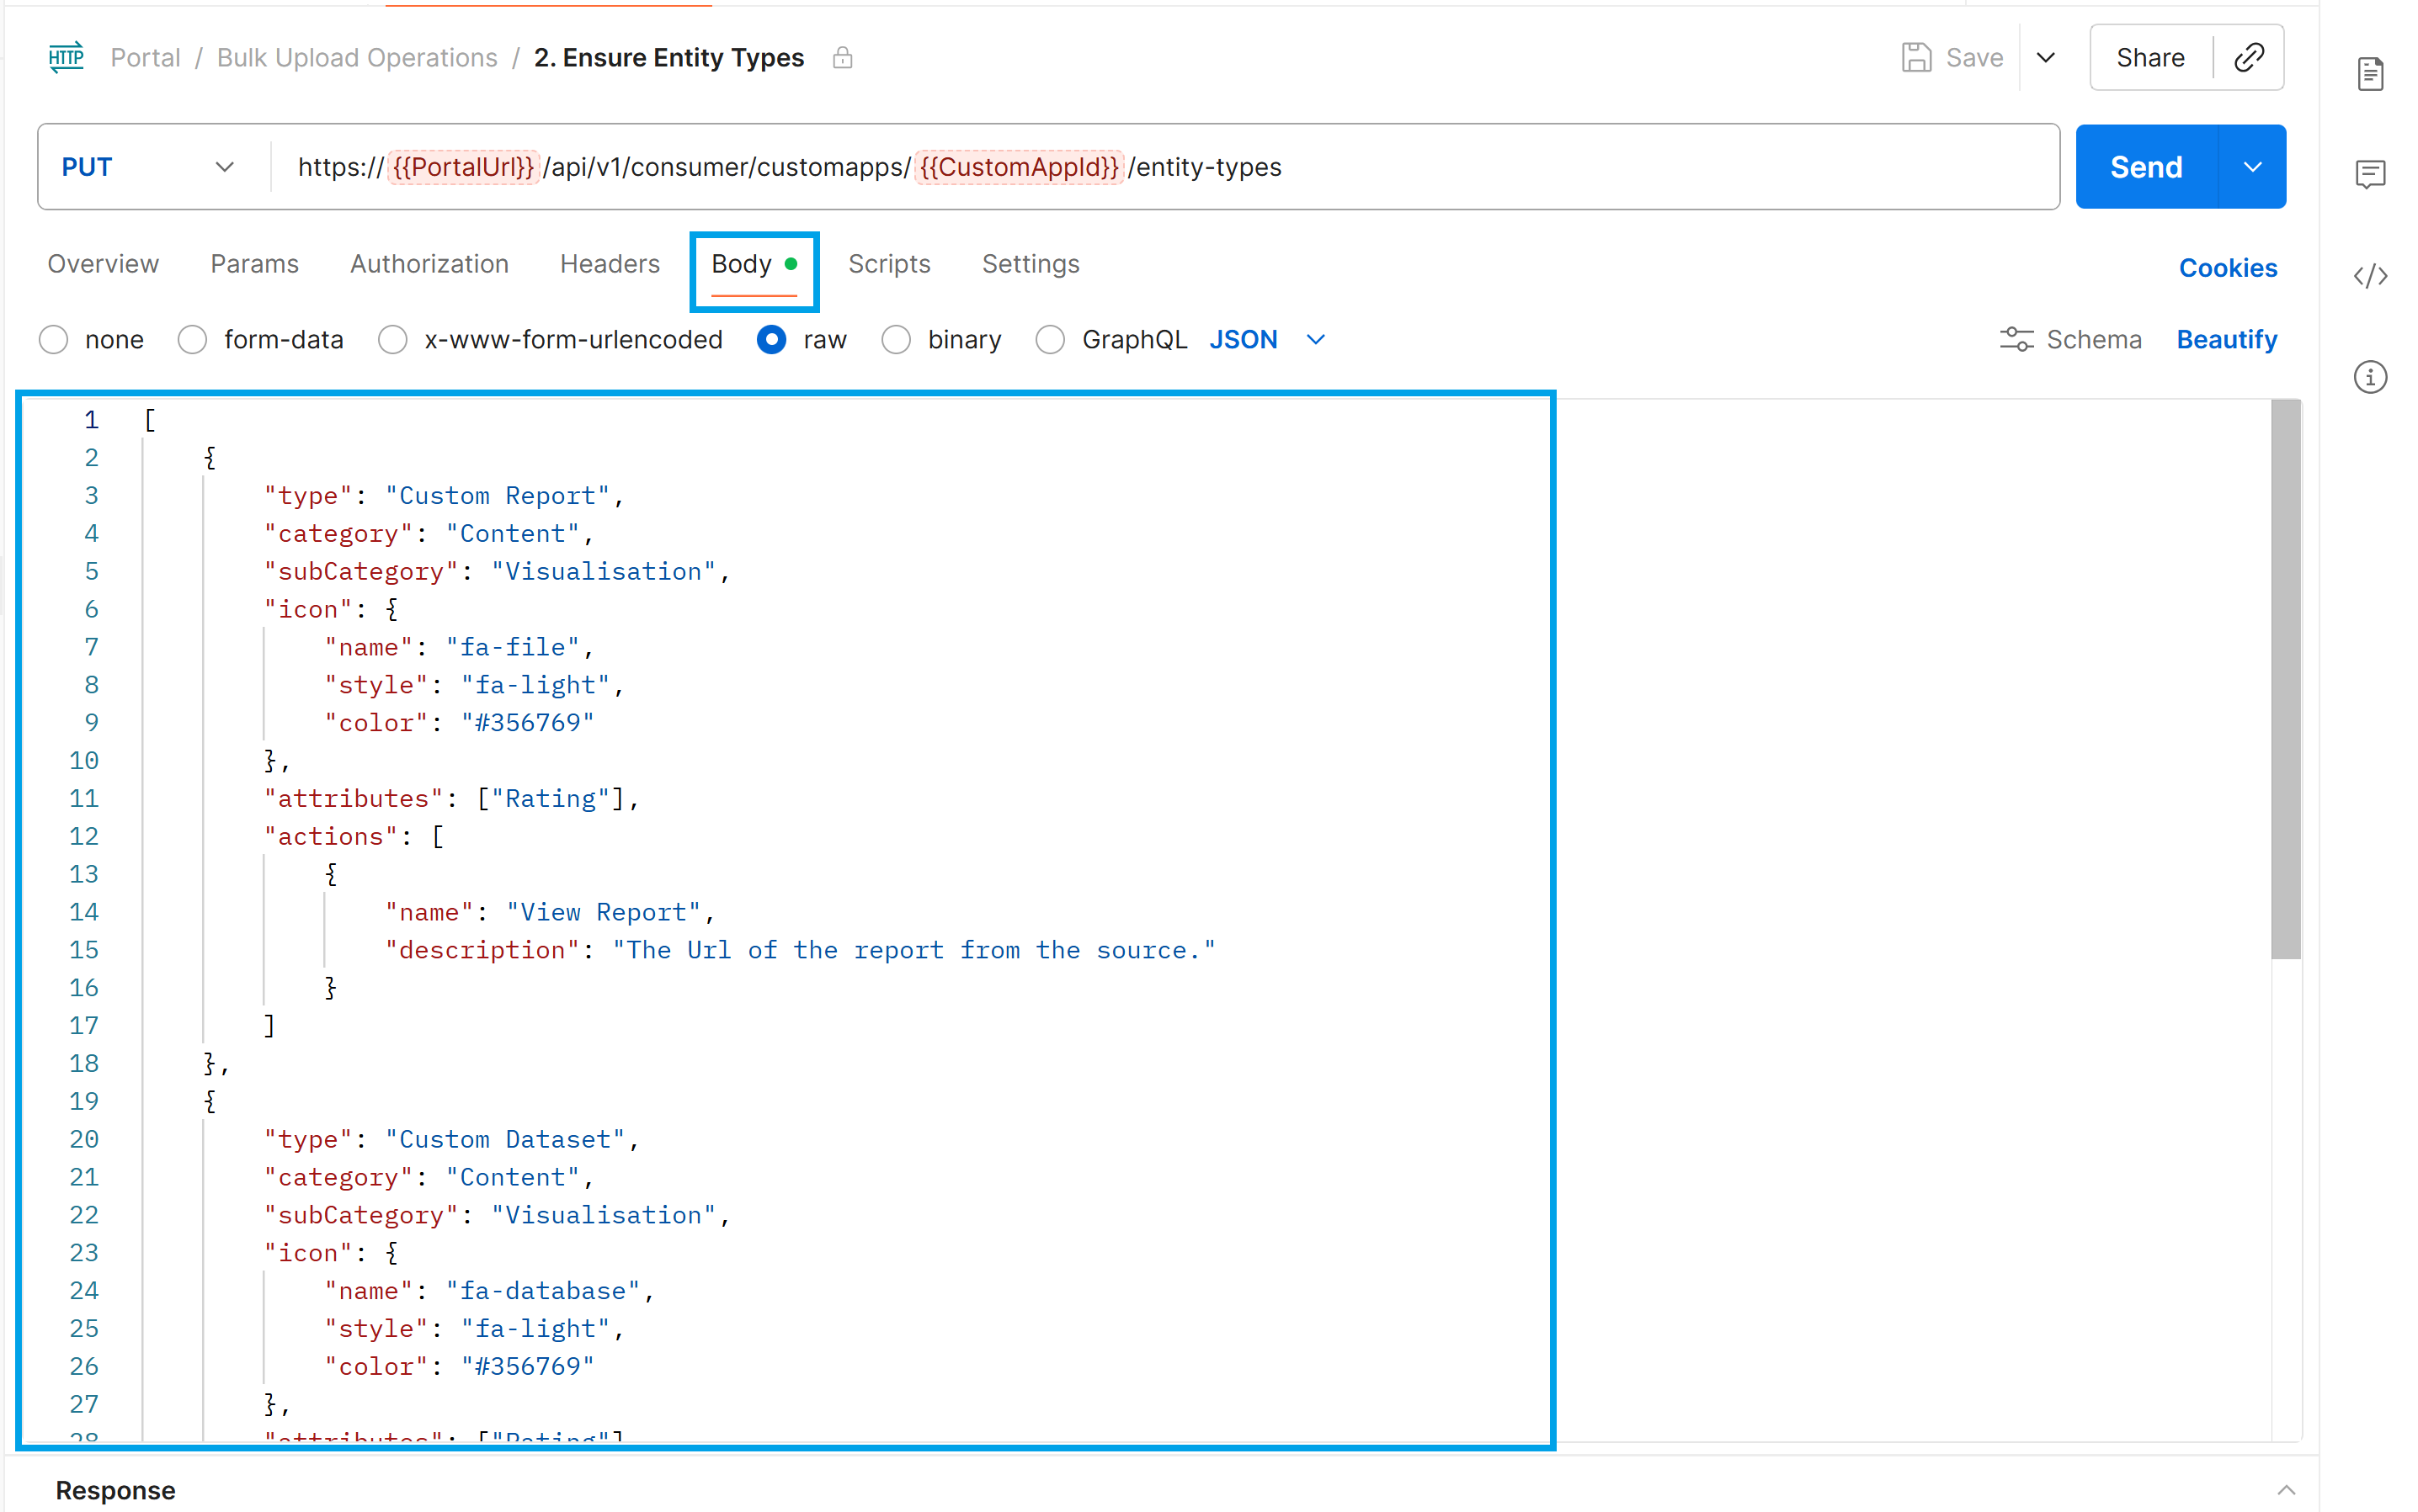
Task: Click the Save icon
Action: (1915, 57)
